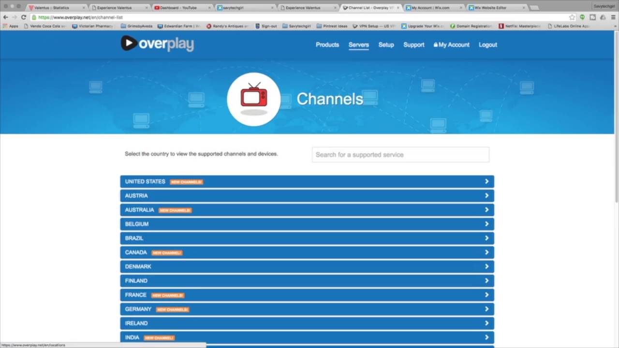Expand the Canada channels row
Screen dimensions: 619x348
coord(307,252)
